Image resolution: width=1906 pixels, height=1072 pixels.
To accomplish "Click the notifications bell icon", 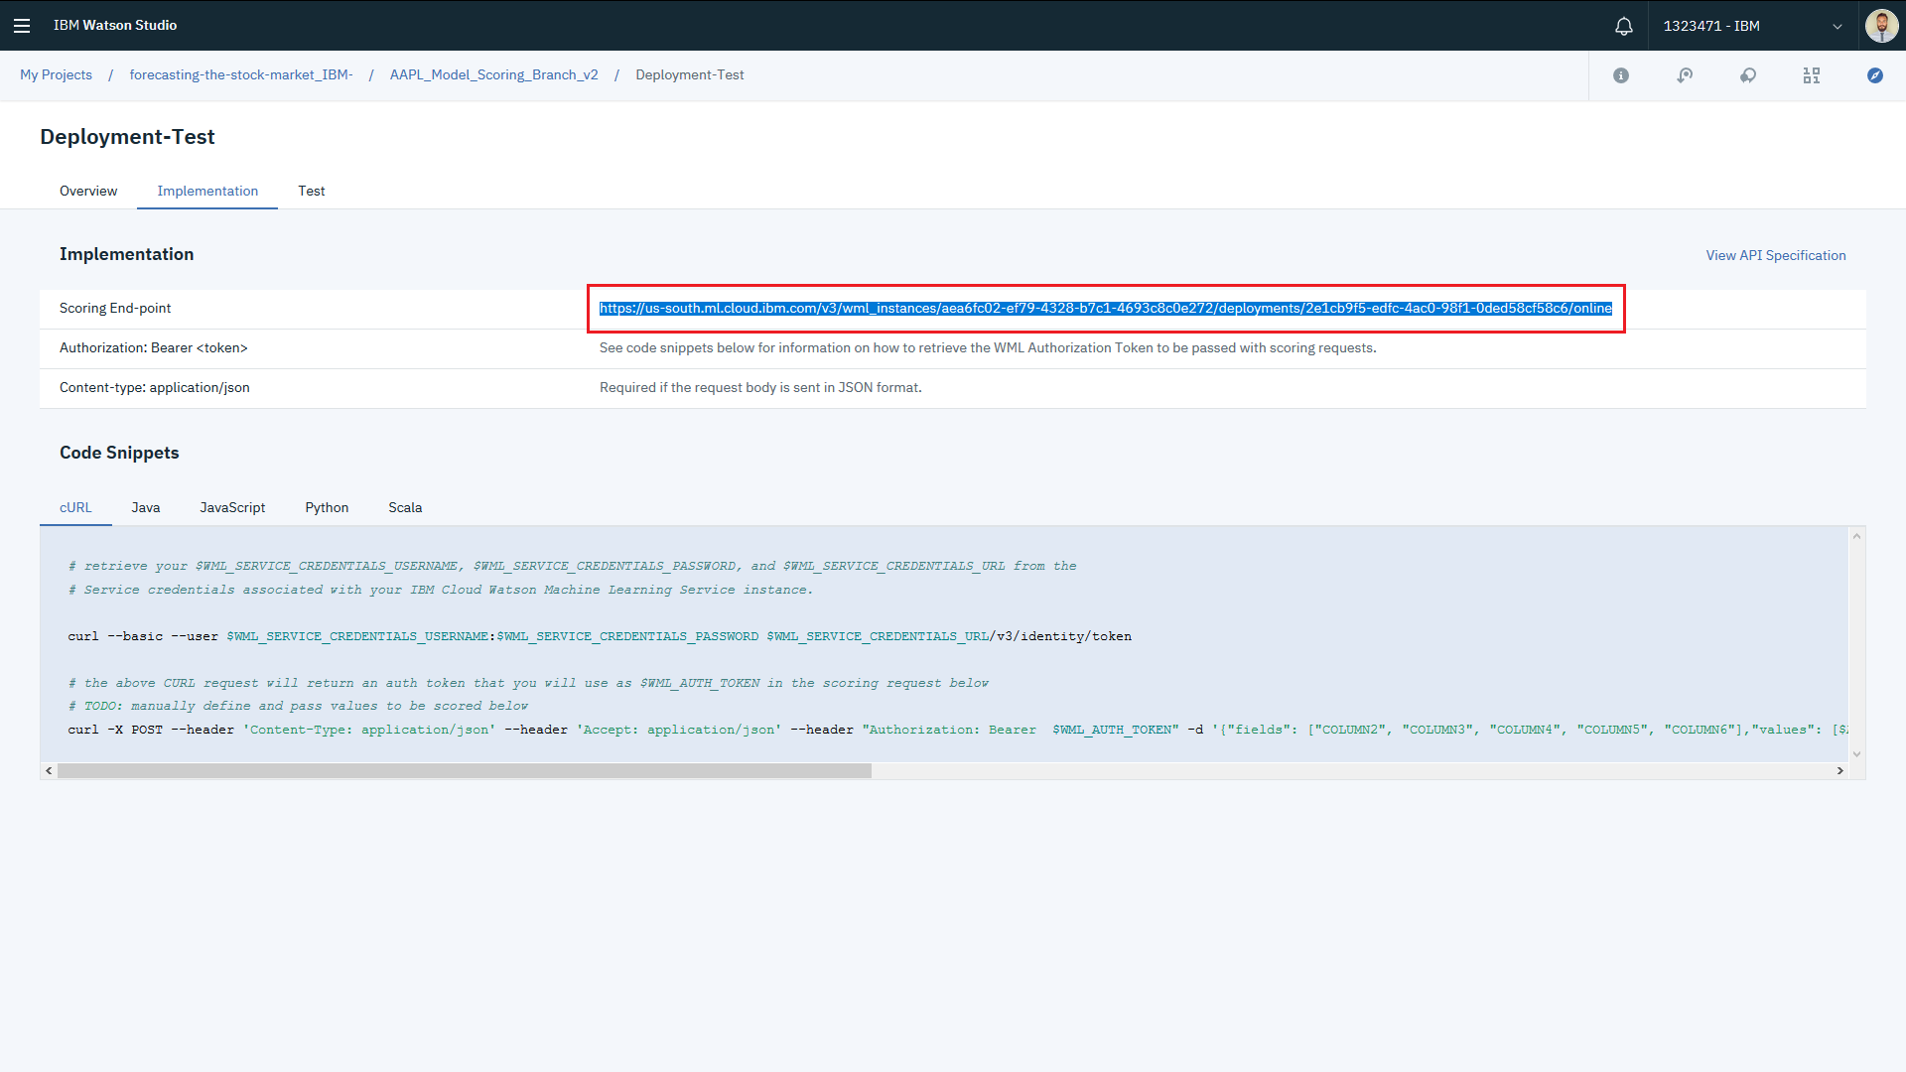I will coord(1623,26).
